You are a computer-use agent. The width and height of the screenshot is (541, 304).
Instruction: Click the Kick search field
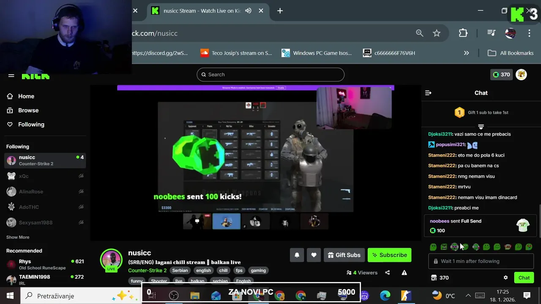(x=270, y=74)
